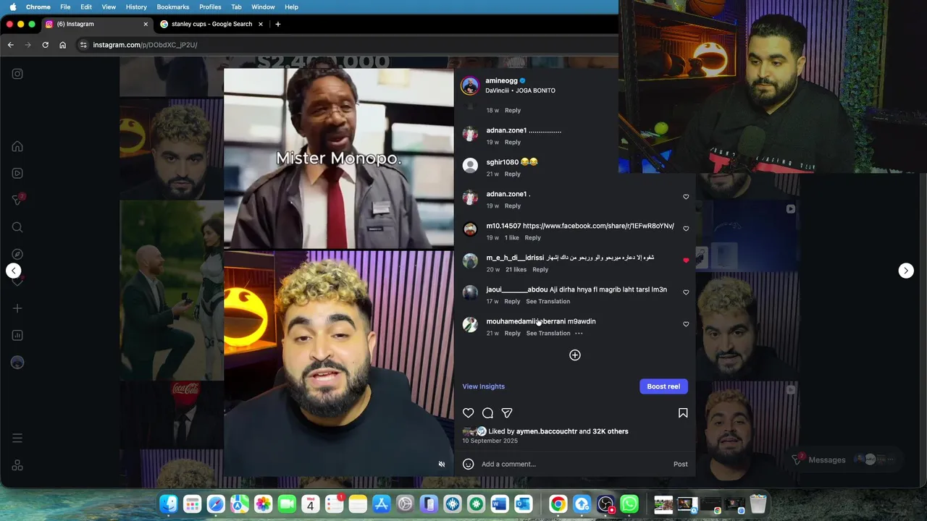
Task: Load more comments plus circle
Action: click(x=575, y=355)
